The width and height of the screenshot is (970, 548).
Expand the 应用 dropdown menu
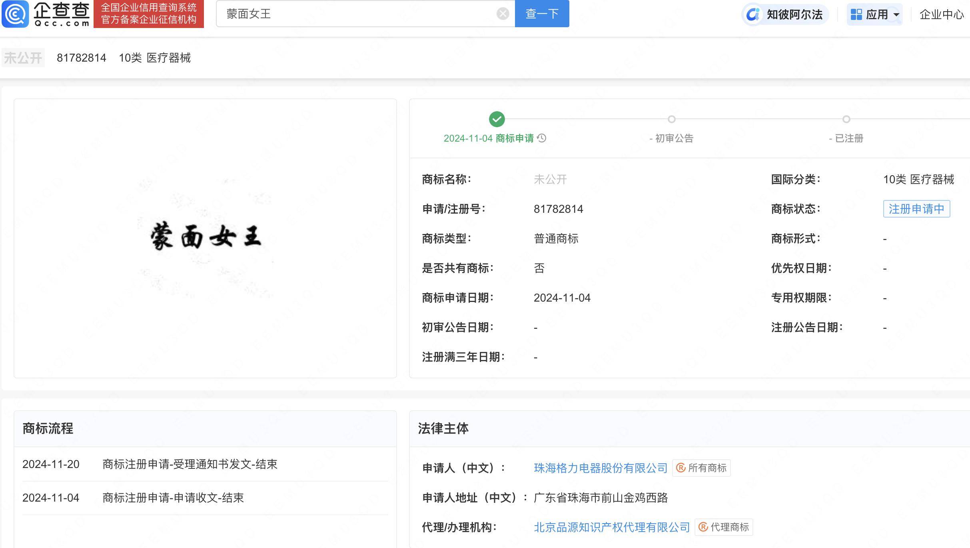coord(874,14)
